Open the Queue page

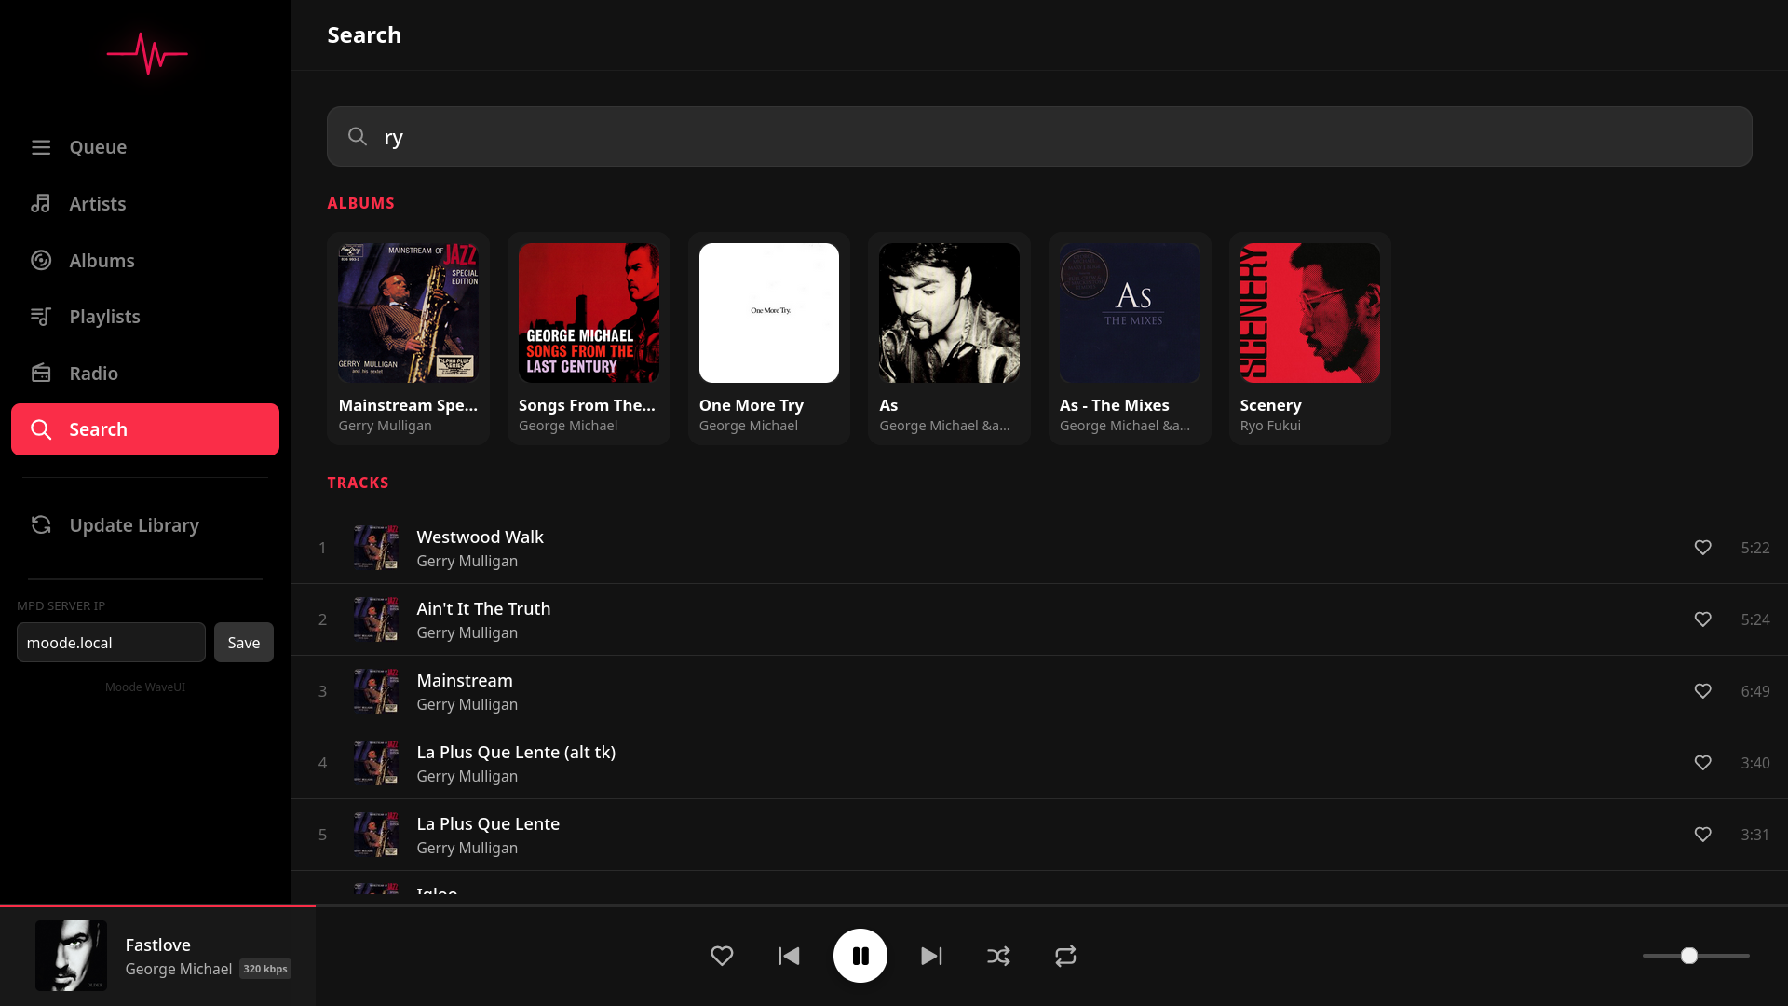coord(98,147)
